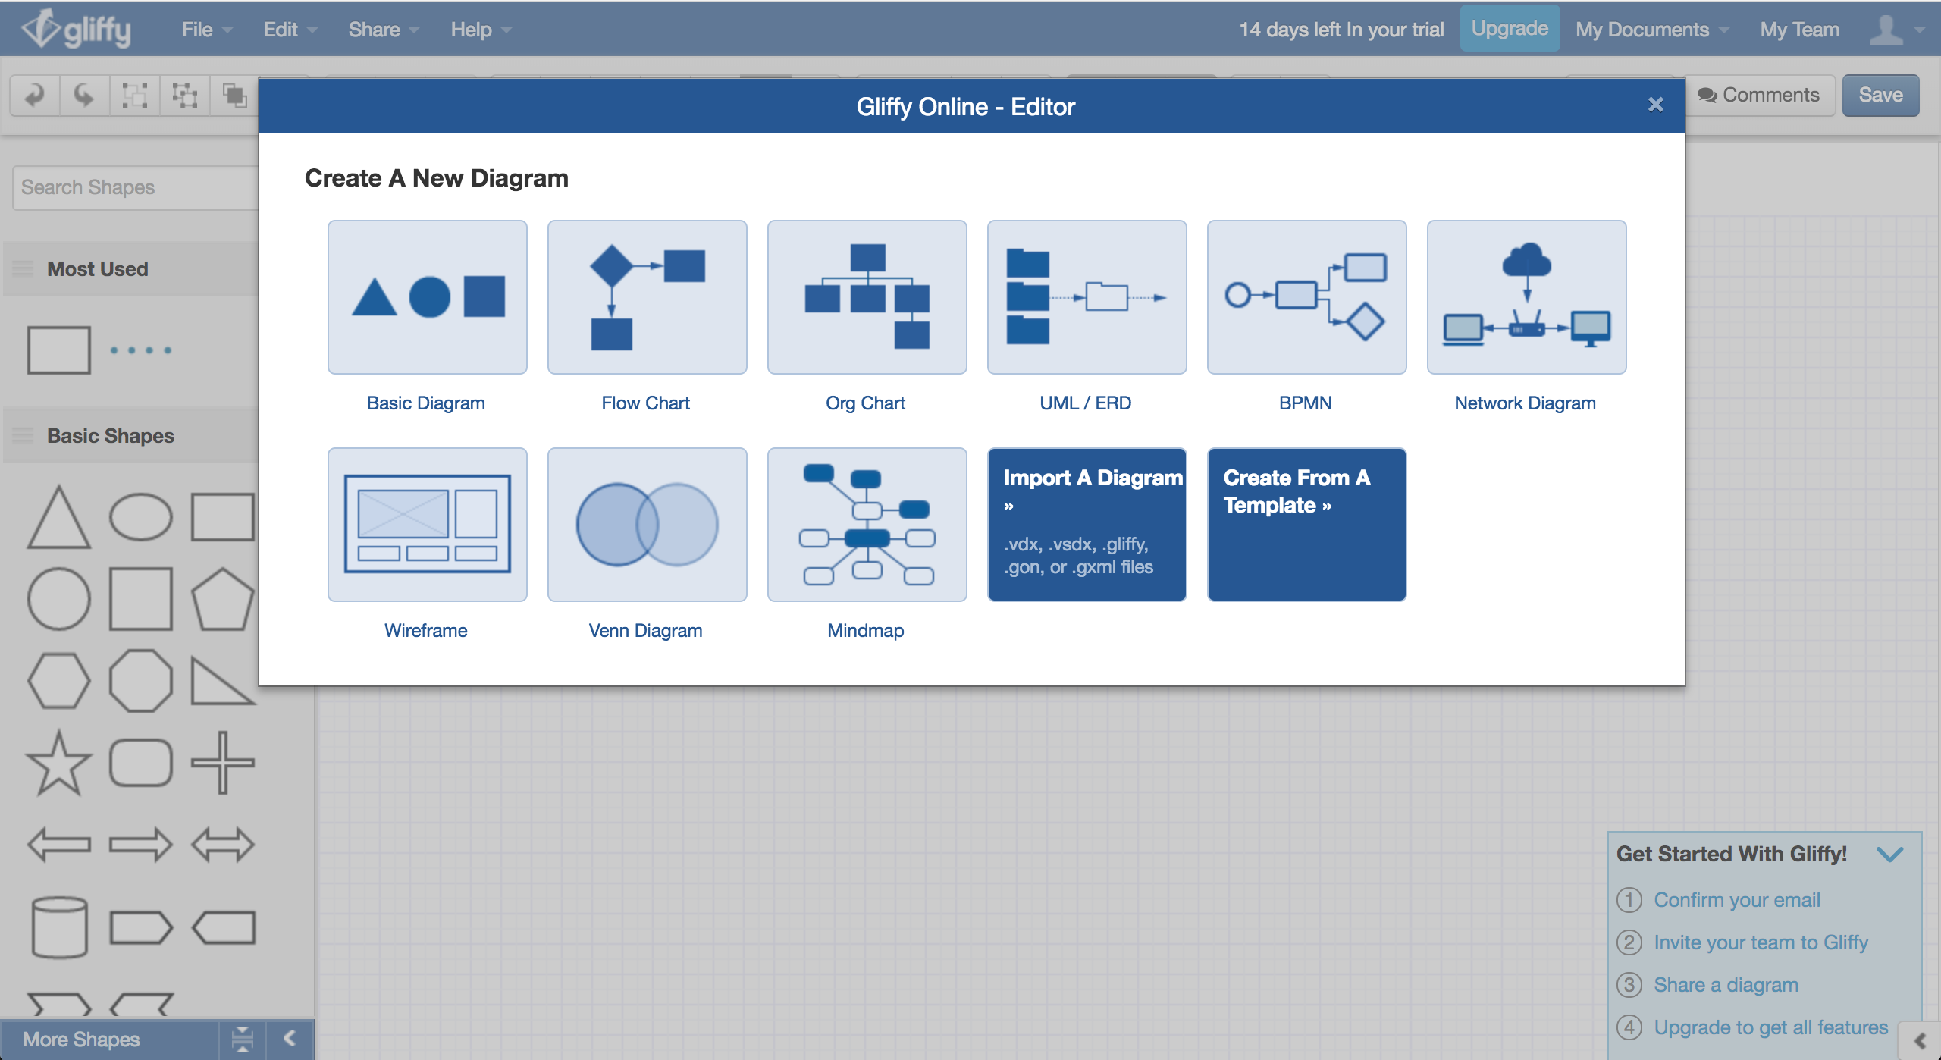
Task: Select the ellipse in Basic Shapes
Action: [141, 517]
